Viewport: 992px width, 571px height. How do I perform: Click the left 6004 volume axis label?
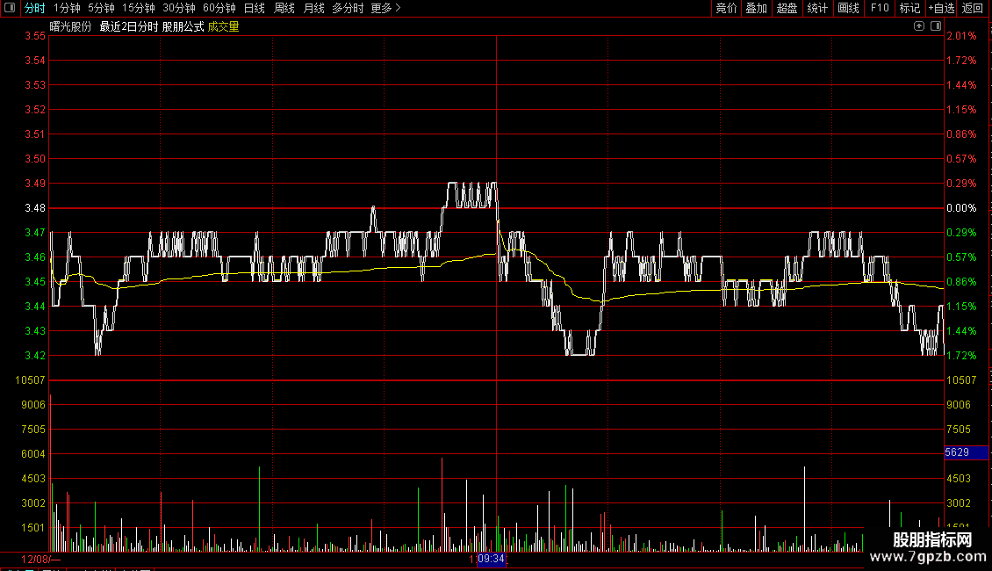(33, 454)
